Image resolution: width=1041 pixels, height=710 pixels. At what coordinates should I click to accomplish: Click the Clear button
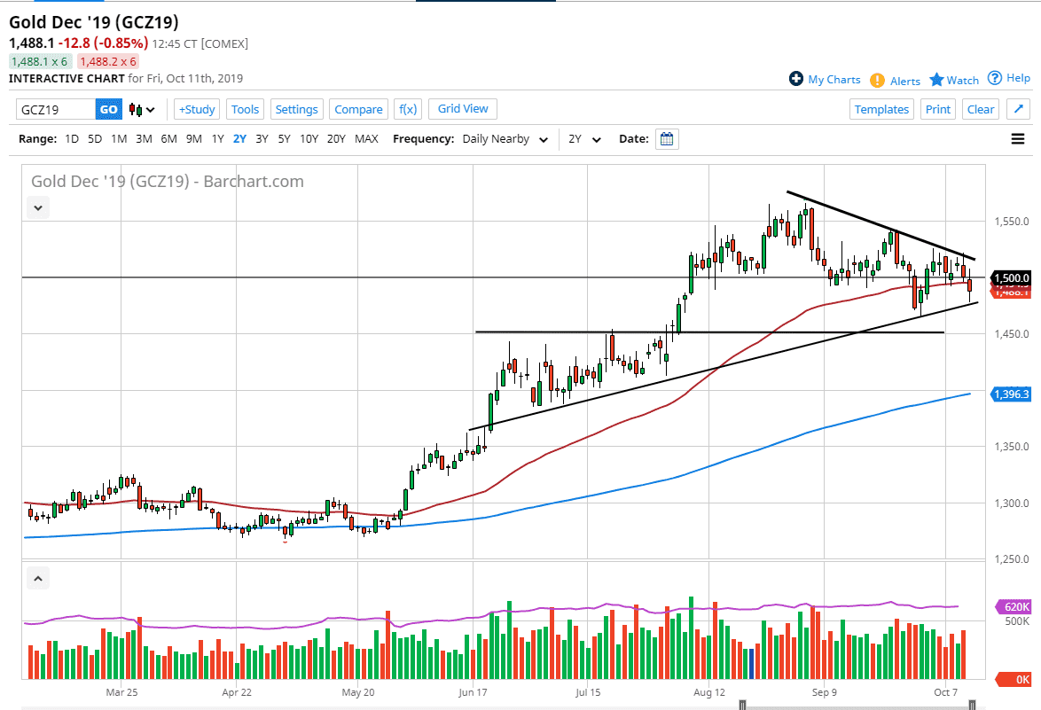980,108
